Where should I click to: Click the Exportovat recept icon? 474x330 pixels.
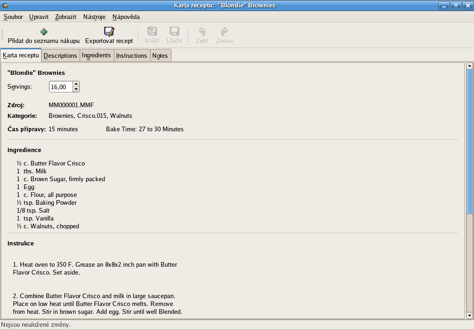(109, 31)
